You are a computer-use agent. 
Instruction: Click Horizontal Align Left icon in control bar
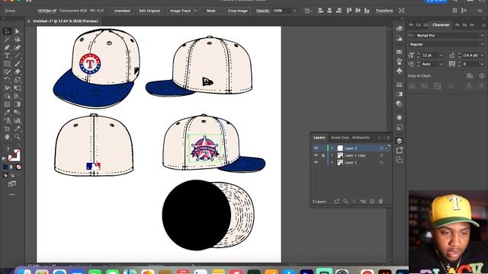tap(320, 11)
